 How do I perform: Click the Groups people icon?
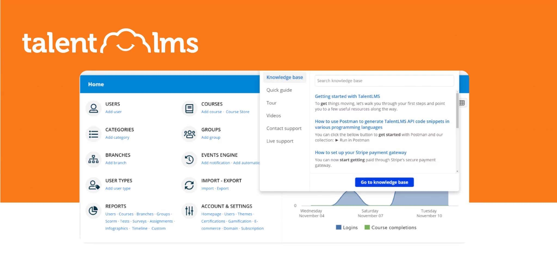tap(189, 134)
